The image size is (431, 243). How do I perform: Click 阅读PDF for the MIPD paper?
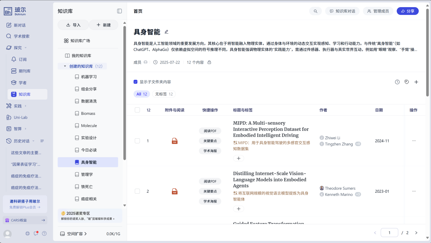210,131
